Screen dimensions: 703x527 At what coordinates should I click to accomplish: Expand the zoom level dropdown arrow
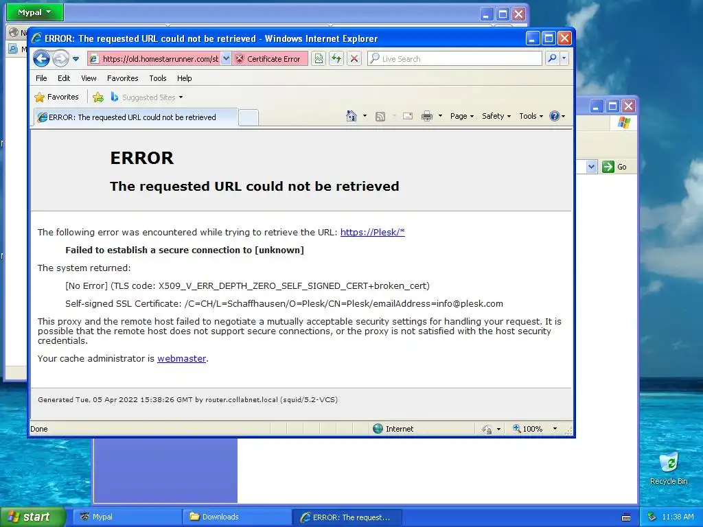(555, 429)
